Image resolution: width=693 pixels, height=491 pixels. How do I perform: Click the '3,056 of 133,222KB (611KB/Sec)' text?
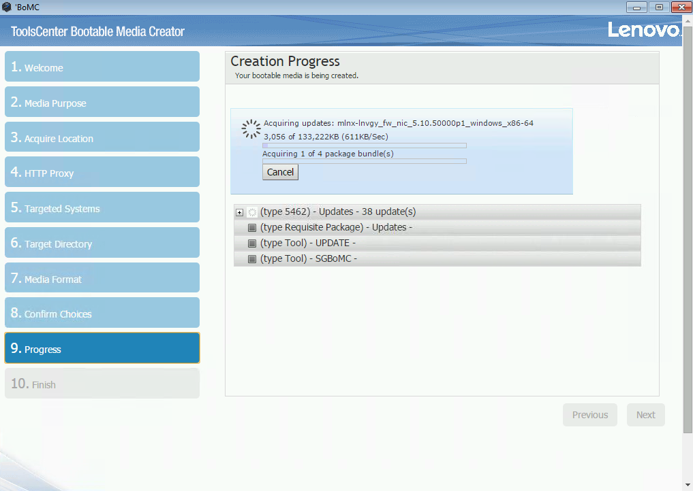click(326, 137)
